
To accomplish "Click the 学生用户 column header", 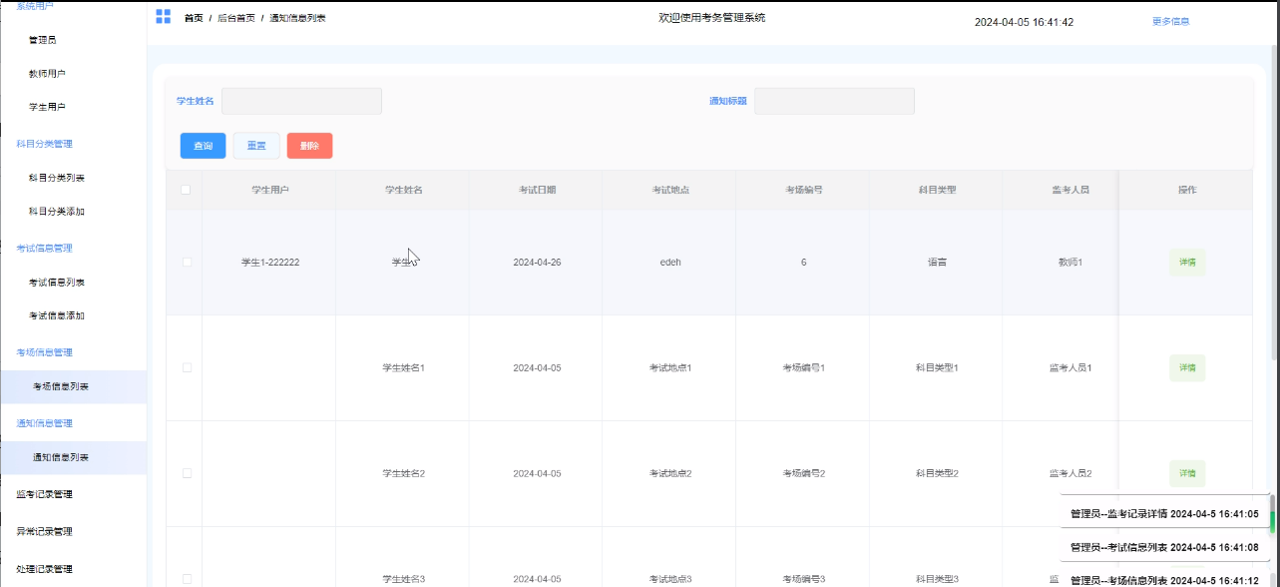I will [x=270, y=190].
